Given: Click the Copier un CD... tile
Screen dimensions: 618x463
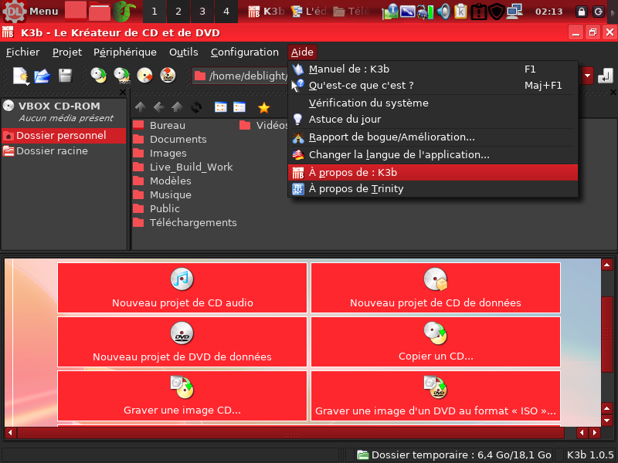Looking at the screenshot, I should click(x=436, y=341).
